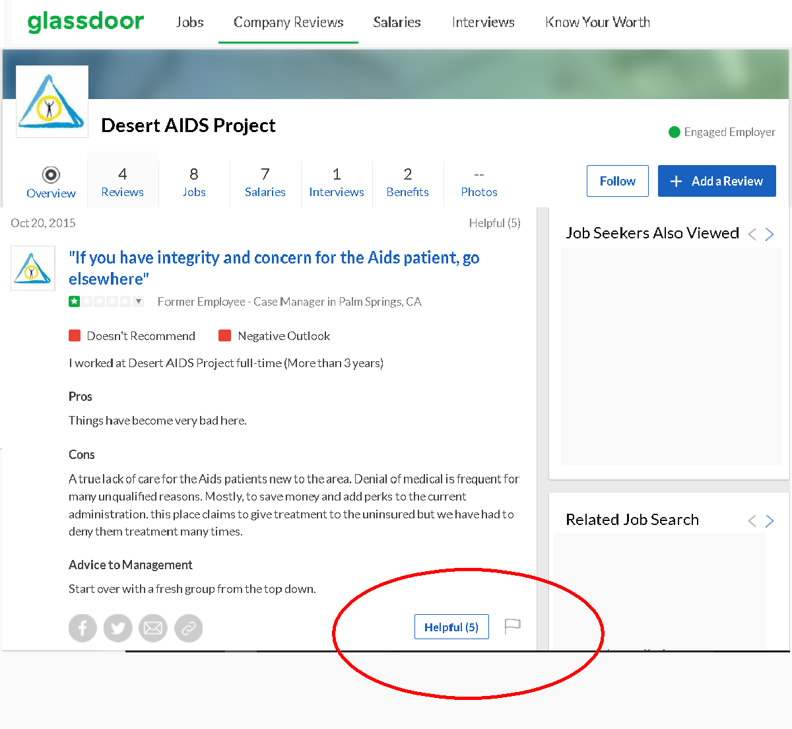792x729 pixels.
Task: Open the Jobs menu in top navigation
Action: pos(189,22)
